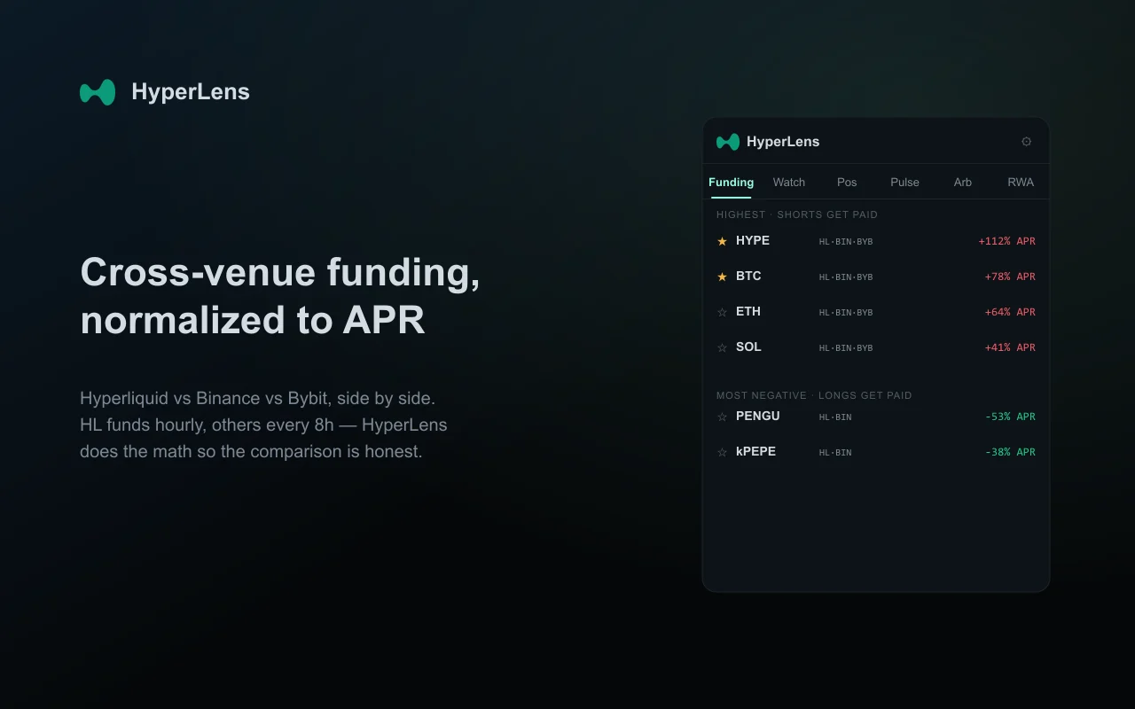This screenshot has height=709, width=1135.
Task: Go to the RWA tab
Action: coord(1021,183)
